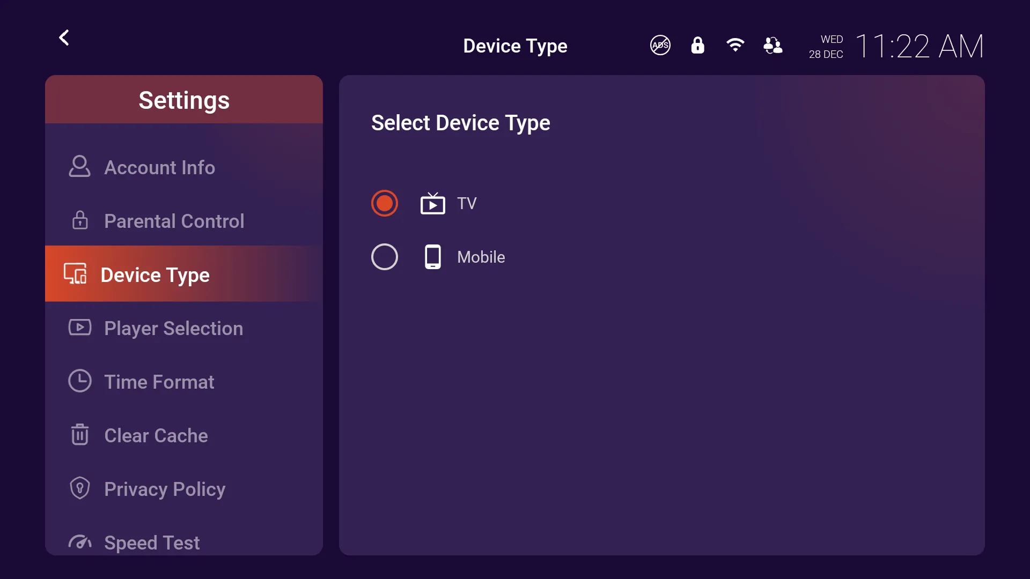Open Time Format settings
This screenshot has width=1030, height=579.
click(x=184, y=382)
